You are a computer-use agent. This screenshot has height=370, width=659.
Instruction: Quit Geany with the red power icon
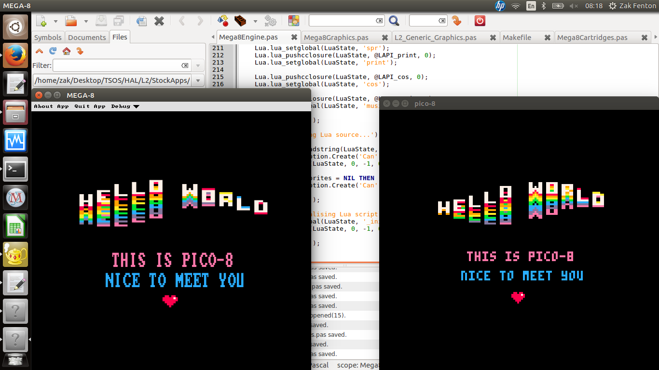[480, 21]
